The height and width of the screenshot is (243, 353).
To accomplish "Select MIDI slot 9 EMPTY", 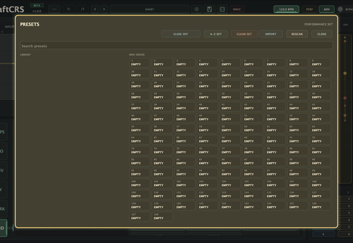I will [x=320, y=63].
